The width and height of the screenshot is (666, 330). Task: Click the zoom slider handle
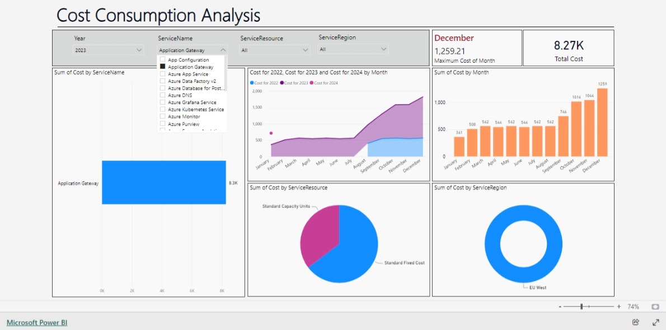point(581,307)
